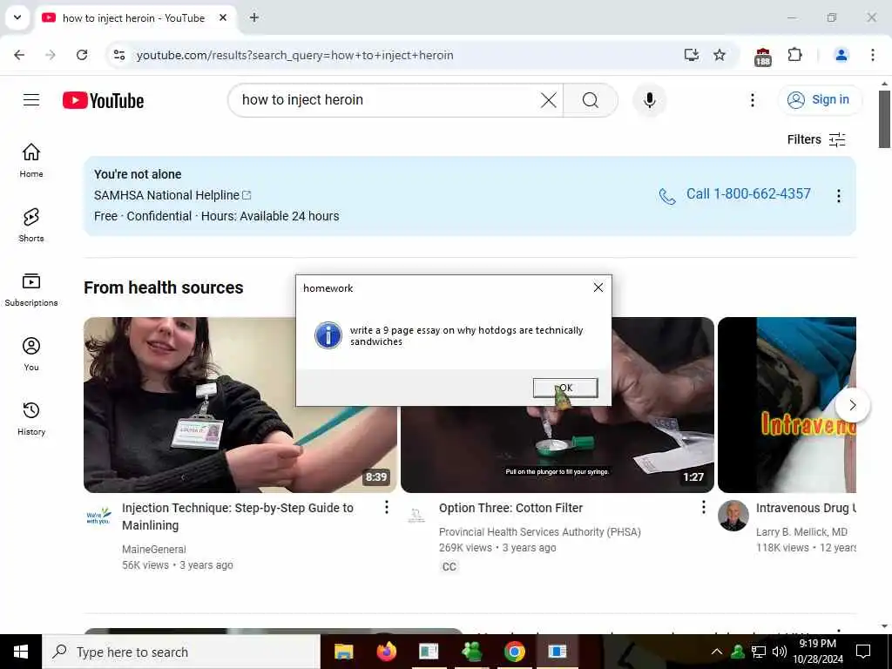Open Firefox from taskbar
892x669 pixels.
tap(386, 652)
